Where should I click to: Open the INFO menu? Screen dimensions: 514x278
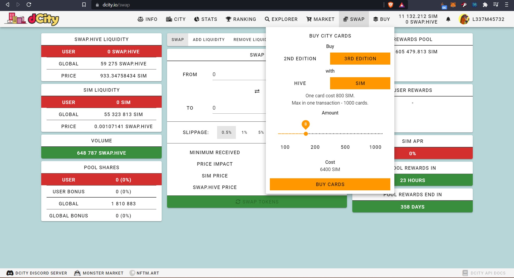[147, 19]
